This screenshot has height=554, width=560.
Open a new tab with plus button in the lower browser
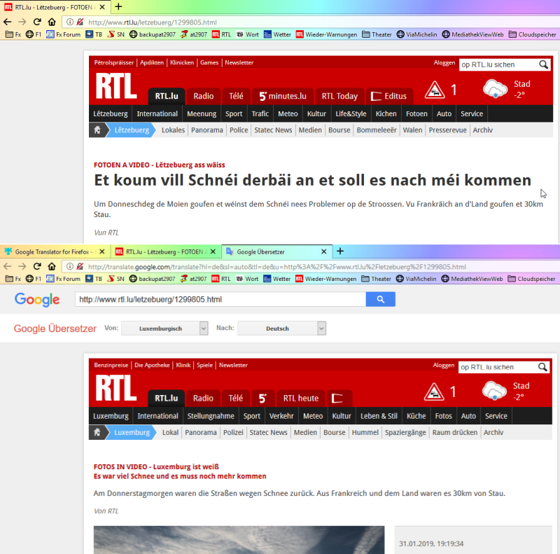340,251
